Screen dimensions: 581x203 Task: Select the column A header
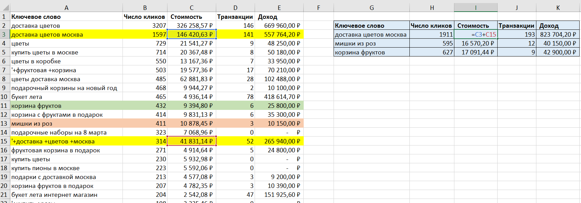point(66,8)
